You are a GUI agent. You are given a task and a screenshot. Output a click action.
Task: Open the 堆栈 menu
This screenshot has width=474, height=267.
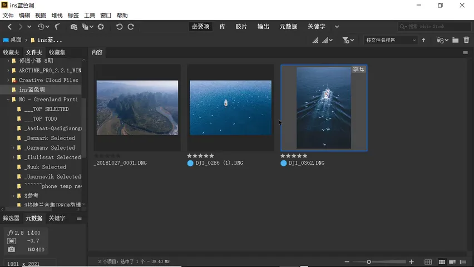pos(57,16)
